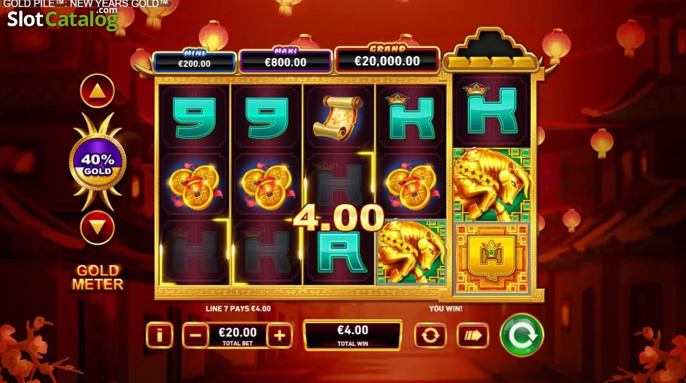The image size is (686, 383).
Task: Decrease total bet with minus button
Action: point(195,336)
